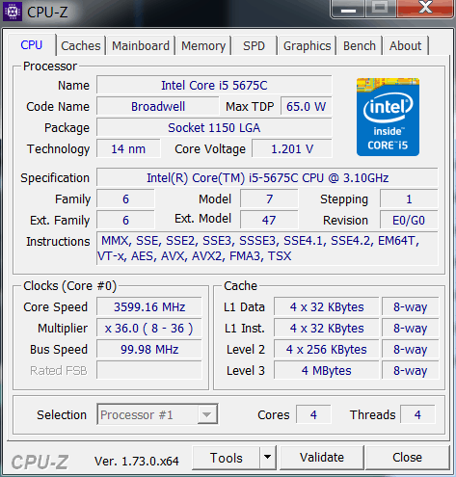Viewport: 456px width, 477px height.
Task: Click the Code Name value Broadwell
Action: [x=158, y=107]
